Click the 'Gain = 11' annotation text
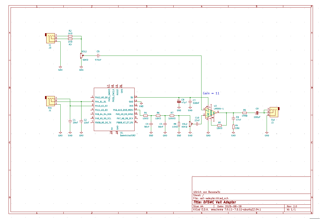The width and height of the screenshot is (322, 219). point(211,93)
